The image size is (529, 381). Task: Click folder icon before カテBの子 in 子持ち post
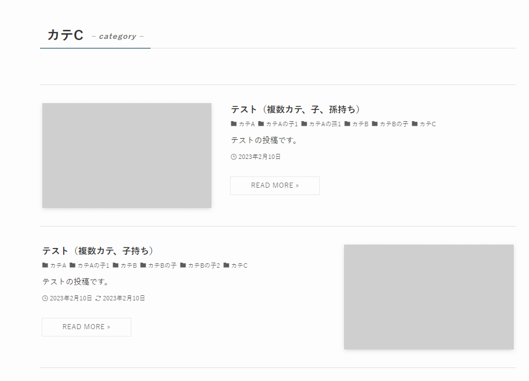143,265
